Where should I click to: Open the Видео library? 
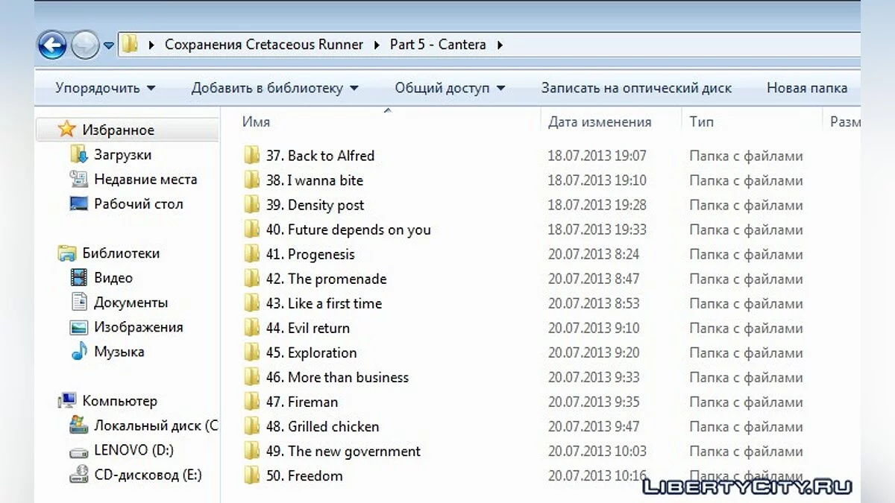point(113,278)
